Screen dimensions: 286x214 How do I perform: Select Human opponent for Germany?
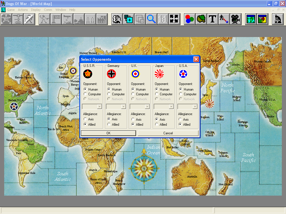tap(114, 89)
